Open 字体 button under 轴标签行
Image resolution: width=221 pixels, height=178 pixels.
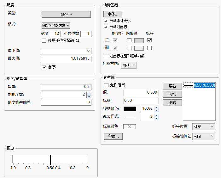pos(113,14)
